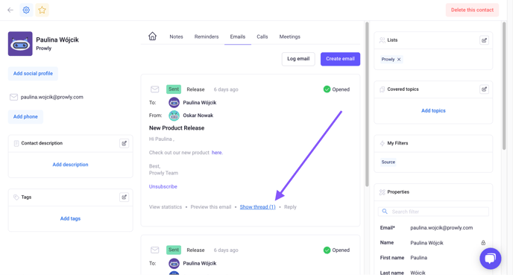Viewport: 513px width, 275px height.
Task: Edit Covered topics with pencil icon
Action: (x=484, y=89)
